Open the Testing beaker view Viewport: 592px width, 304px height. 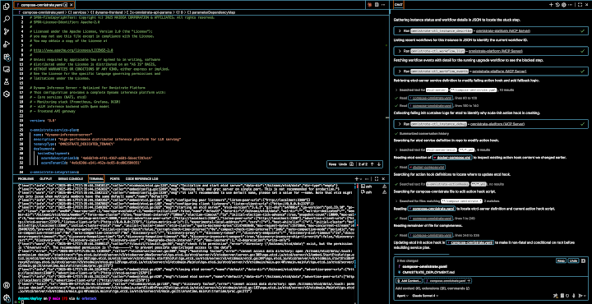point(6,82)
